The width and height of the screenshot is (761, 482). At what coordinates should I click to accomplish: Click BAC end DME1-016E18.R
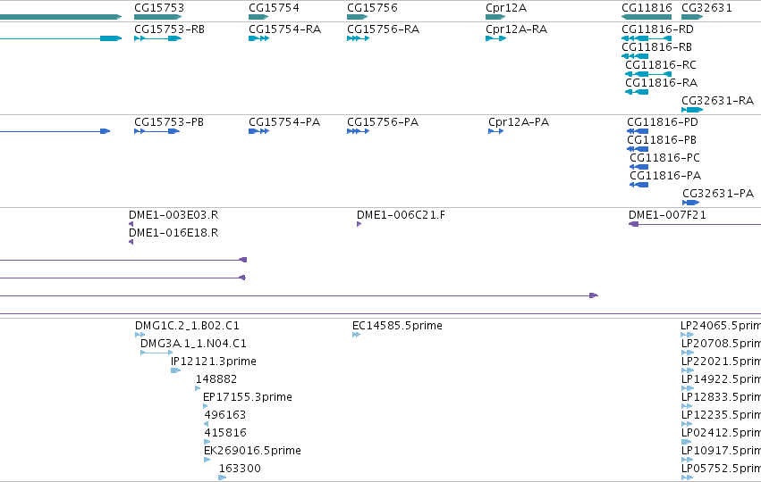pyautogui.click(x=131, y=242)
